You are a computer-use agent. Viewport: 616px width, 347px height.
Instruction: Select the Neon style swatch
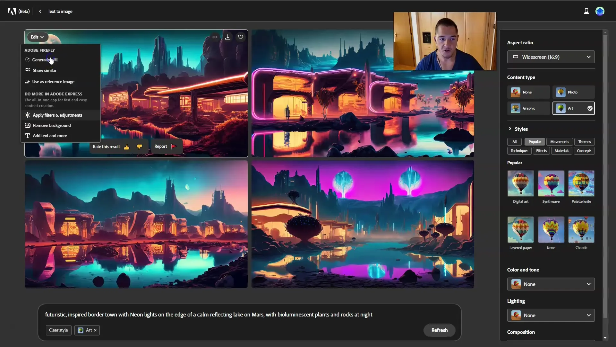[551, 229]
